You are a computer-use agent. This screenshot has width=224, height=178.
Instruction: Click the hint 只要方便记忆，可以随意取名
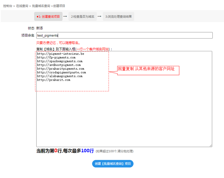[x=58, y=43]
